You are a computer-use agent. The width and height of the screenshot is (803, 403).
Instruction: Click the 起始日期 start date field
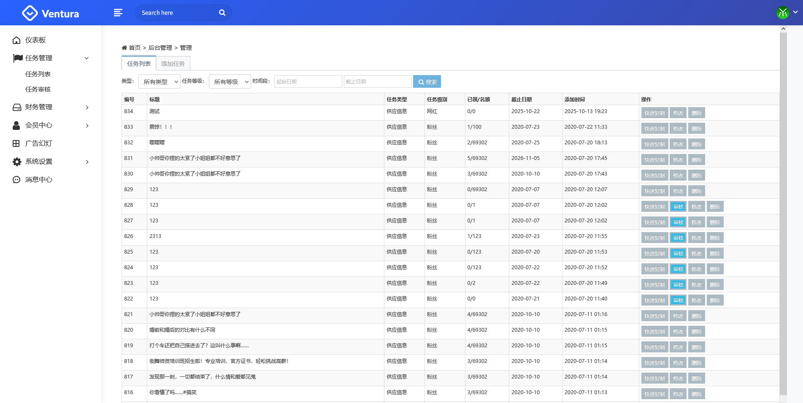308,81
